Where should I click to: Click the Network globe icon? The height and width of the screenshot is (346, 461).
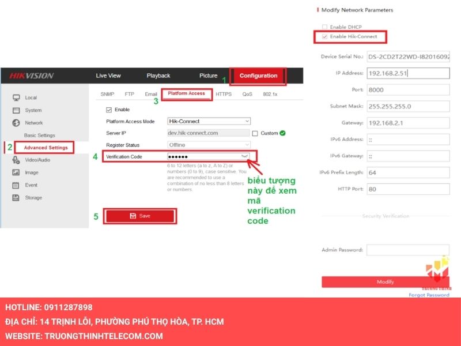click(x=16, y=123)
